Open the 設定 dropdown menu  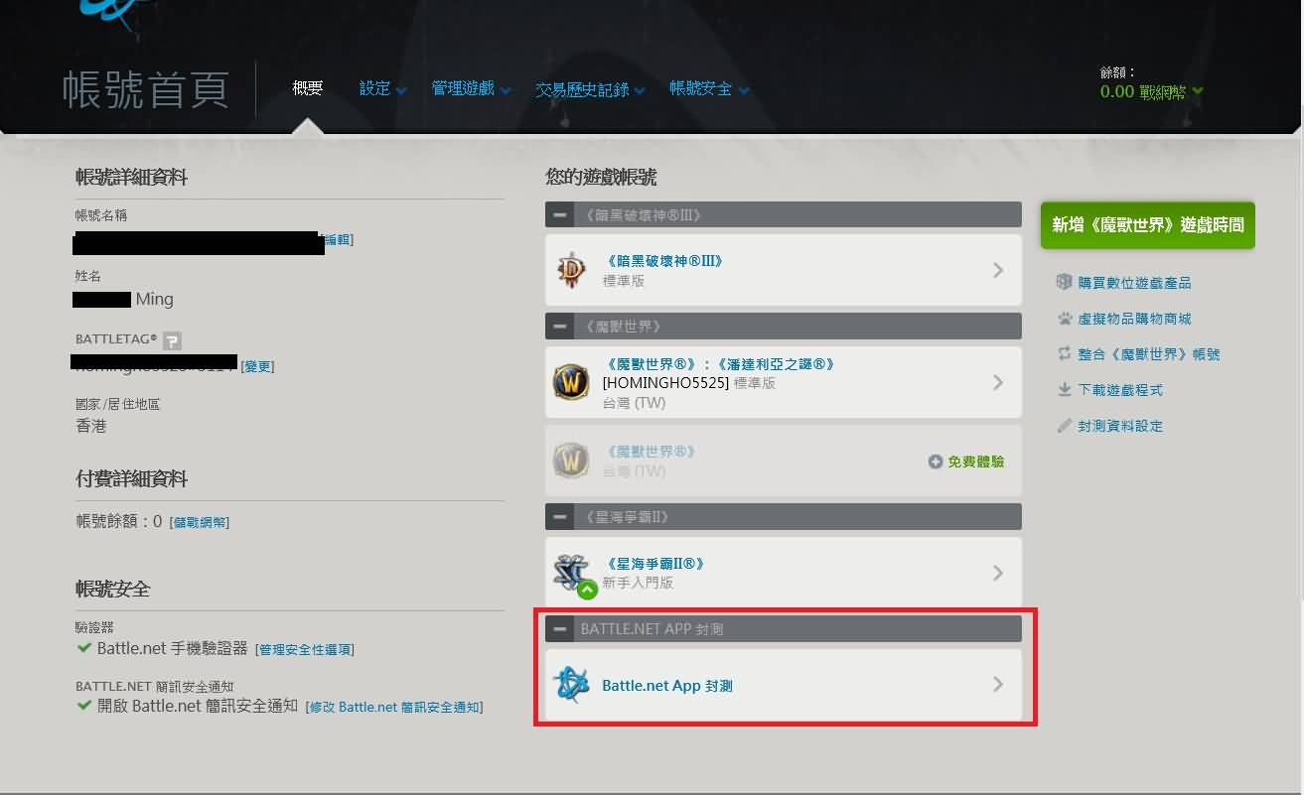pos(383,88)
